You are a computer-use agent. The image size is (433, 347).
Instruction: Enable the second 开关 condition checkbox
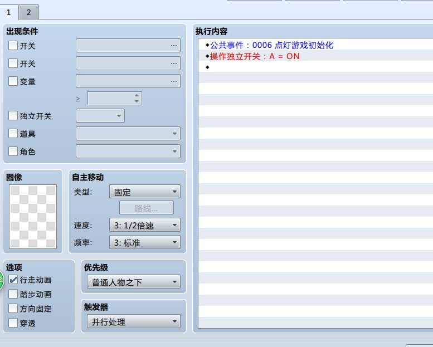click(13, 63)
